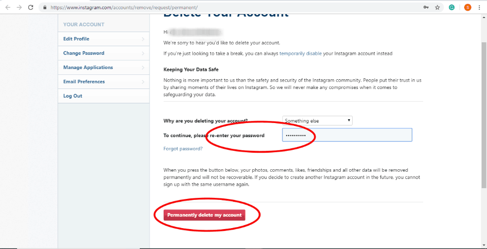This screenshot has width=487, height=249.
Task: Click the chevron beside Email Preferences
Action: [x=143, y=82]
